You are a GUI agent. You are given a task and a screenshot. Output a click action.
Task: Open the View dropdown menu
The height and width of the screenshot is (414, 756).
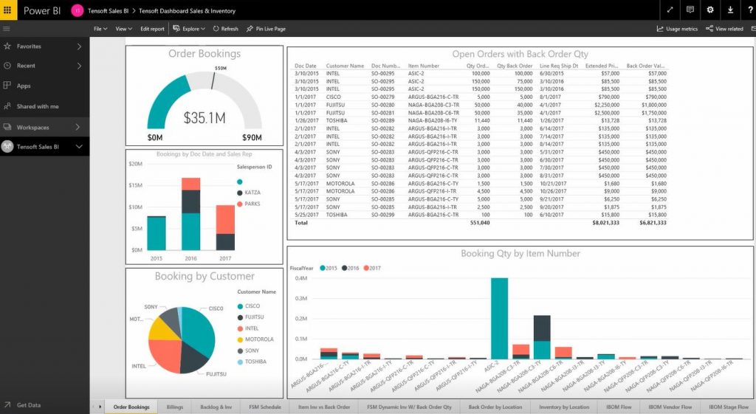[123, 29]
